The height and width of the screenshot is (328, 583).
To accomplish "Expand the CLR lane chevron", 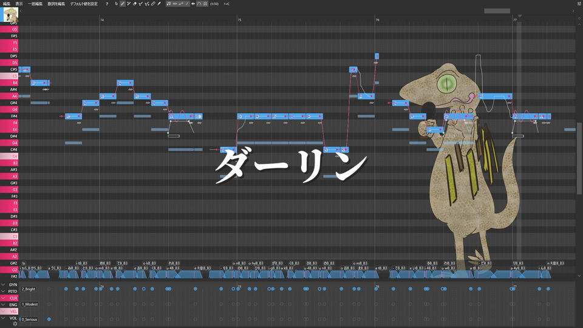I will (3, 298).
